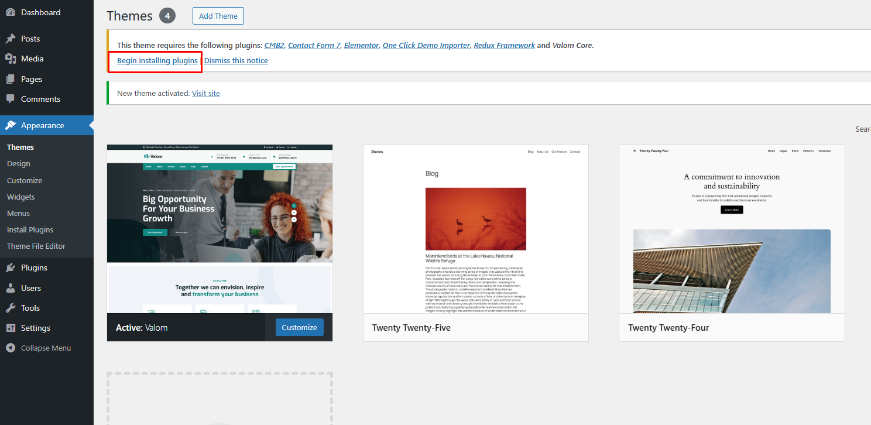Select the Twenty Twenty-Five theme thumbnail
This screenshot has height=425, width=871.
pyautogui.click(x=475, y=229)
